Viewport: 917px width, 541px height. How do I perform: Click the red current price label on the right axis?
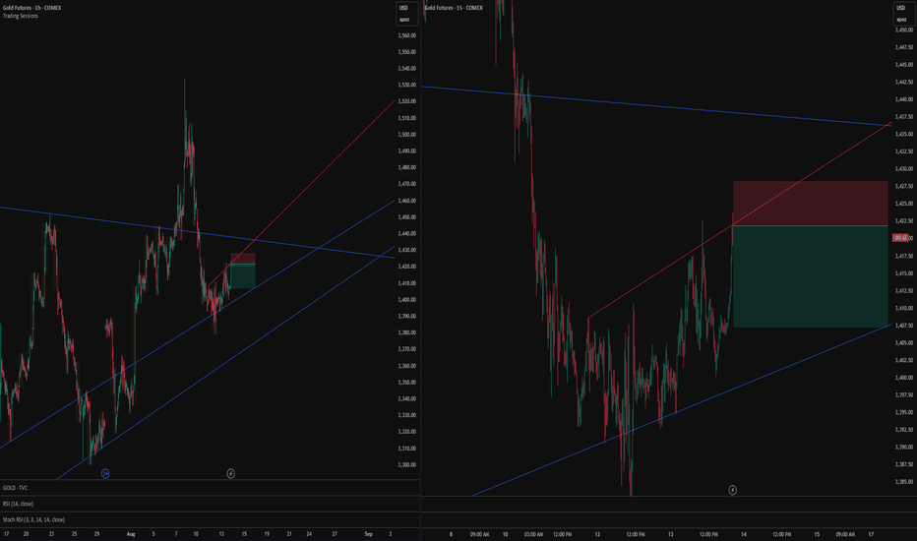click(900, 237)
